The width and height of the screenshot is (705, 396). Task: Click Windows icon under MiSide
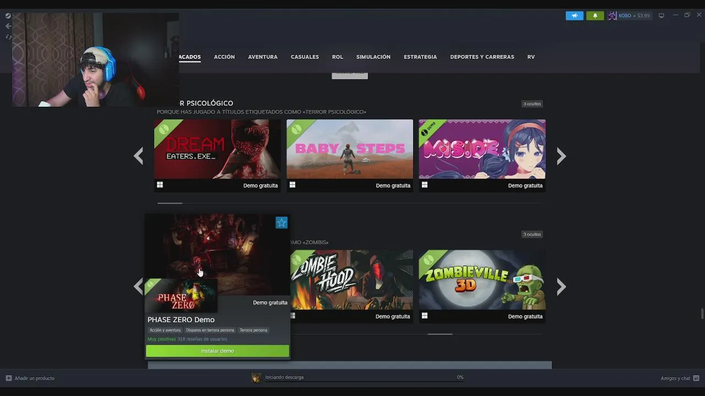(x=425, y=185)
